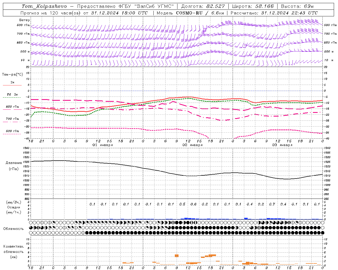Image resolution: width=338 pixels, height=270 pixels.
Task: Click the '03 января' date label
Action: [x=282, y=145]
